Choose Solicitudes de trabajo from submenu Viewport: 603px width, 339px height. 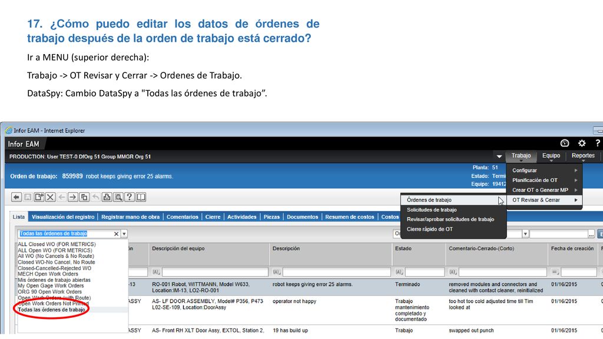tap(453, 210)
